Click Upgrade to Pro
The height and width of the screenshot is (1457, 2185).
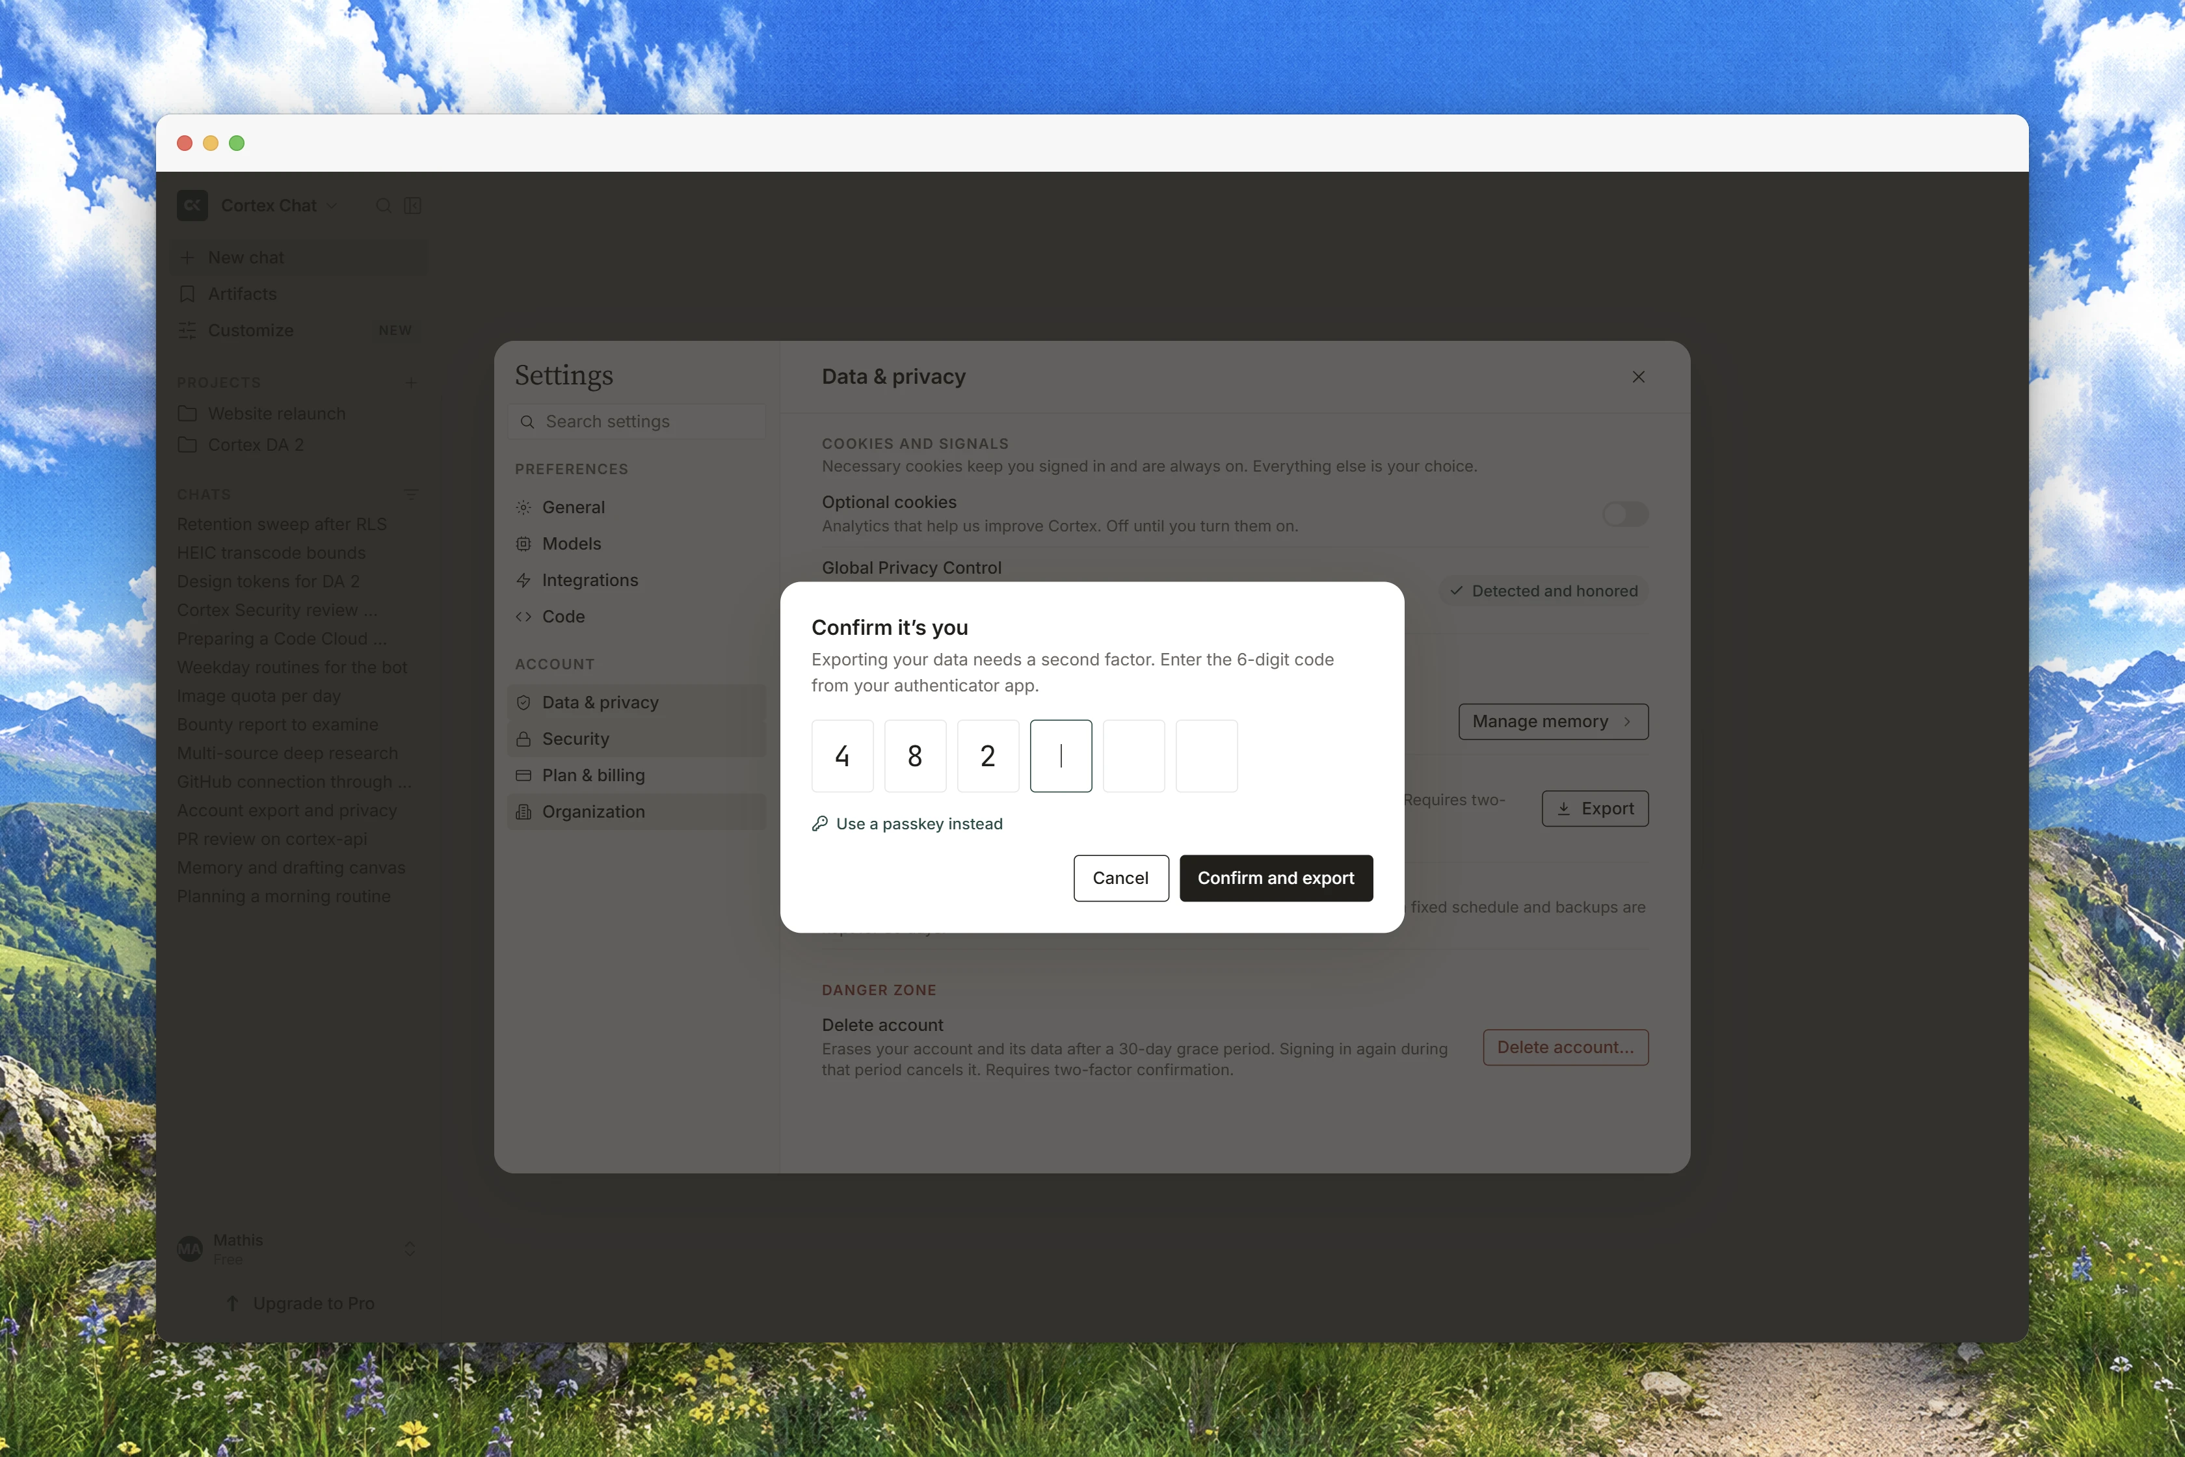[x=301, y=1303]
